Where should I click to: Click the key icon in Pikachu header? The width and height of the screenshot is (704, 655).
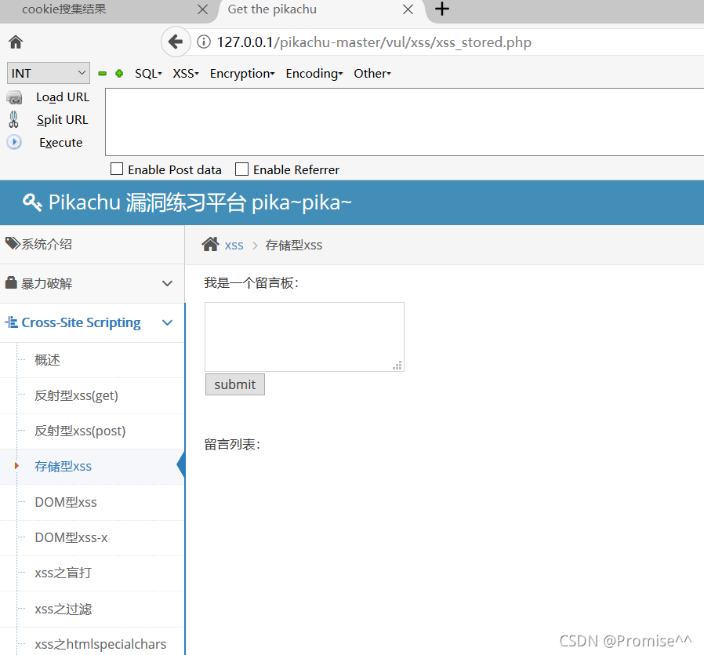point(32,202)
